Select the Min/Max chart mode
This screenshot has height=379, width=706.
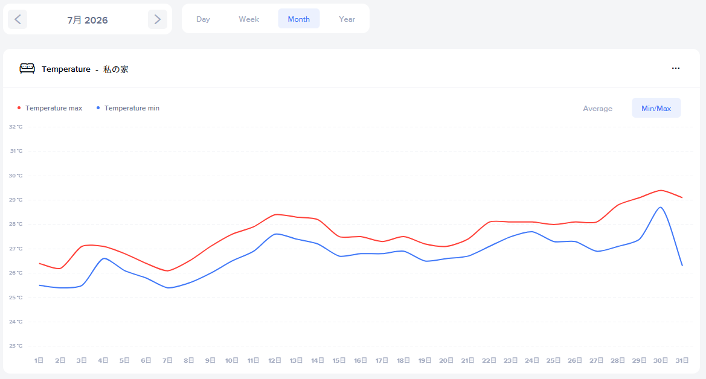[x=656, y=108]
